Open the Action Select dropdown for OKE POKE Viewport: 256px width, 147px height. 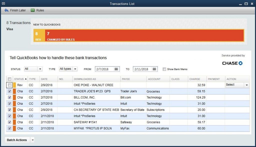[237, 85]
